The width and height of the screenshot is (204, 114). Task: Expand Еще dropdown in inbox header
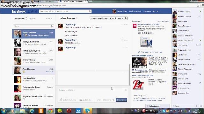click(x=49, y=18)
